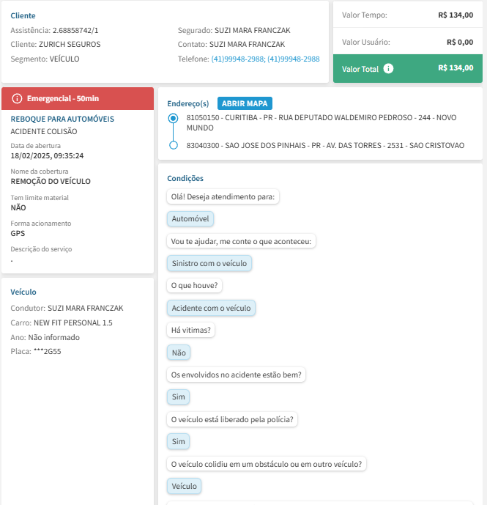Click the Condições section heading
Image resolution: width=487 pixels, height=505 pixels.
tap(185, 178)
